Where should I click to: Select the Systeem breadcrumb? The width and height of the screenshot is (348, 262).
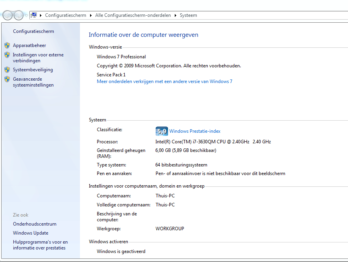click(188, 15)
